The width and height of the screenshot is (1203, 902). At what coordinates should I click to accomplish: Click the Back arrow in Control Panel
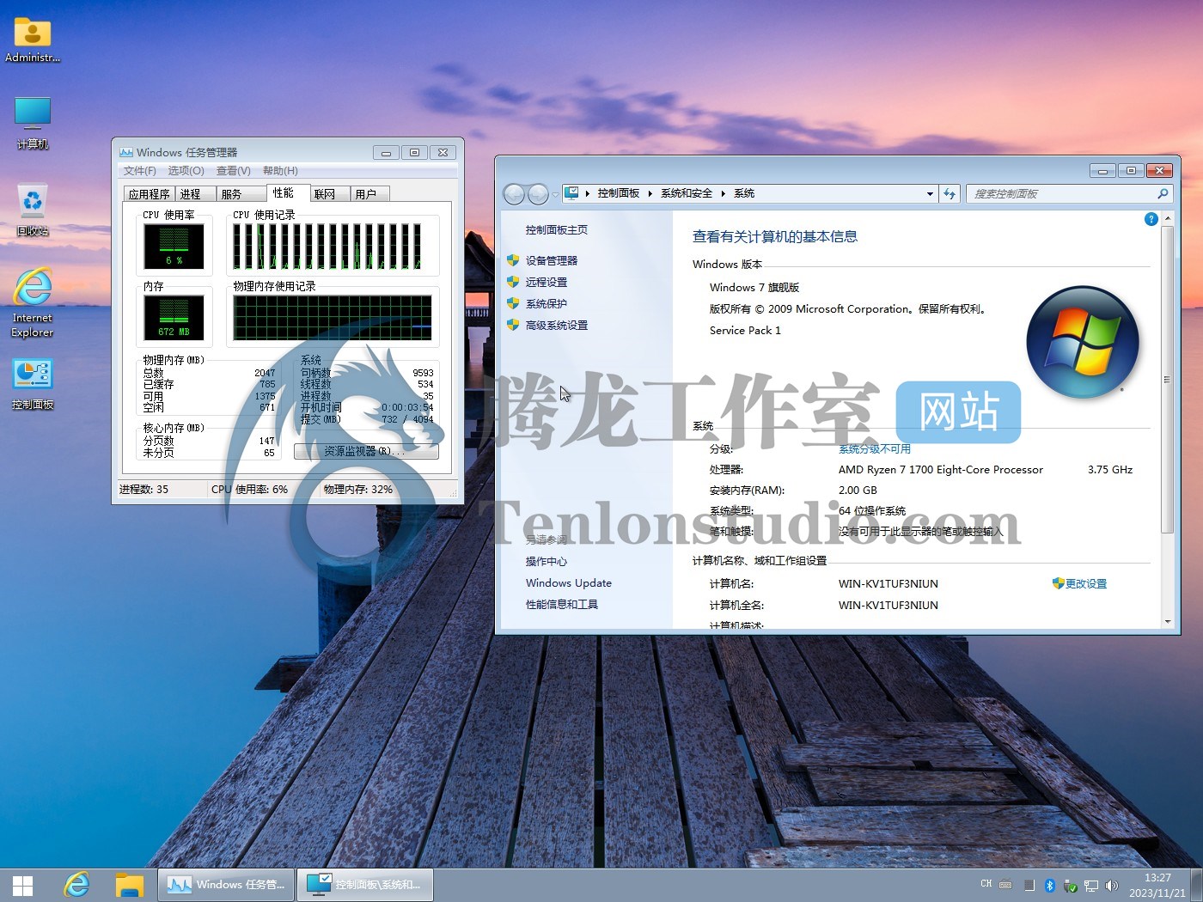tap(514, 194)
